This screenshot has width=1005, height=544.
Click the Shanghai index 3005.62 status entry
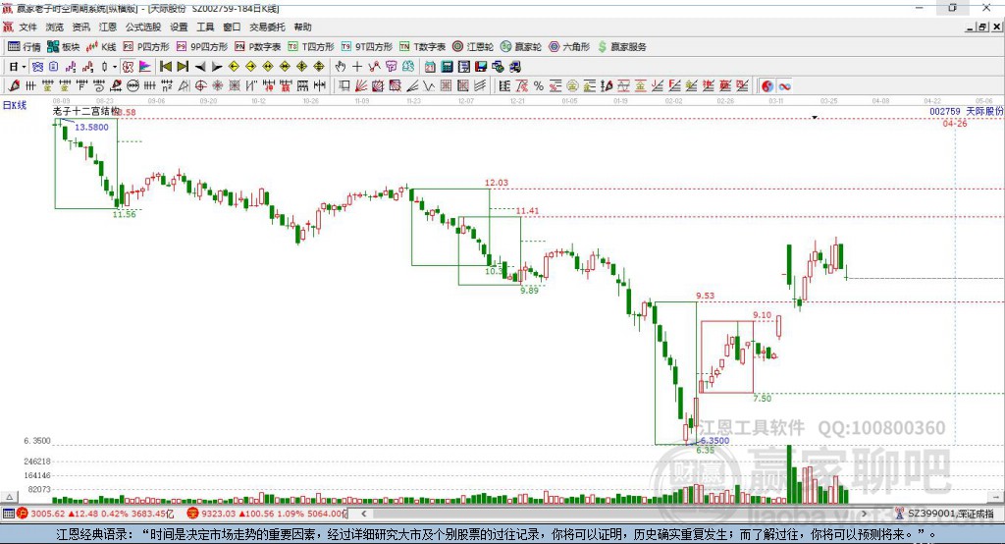(x=96, y=514)
